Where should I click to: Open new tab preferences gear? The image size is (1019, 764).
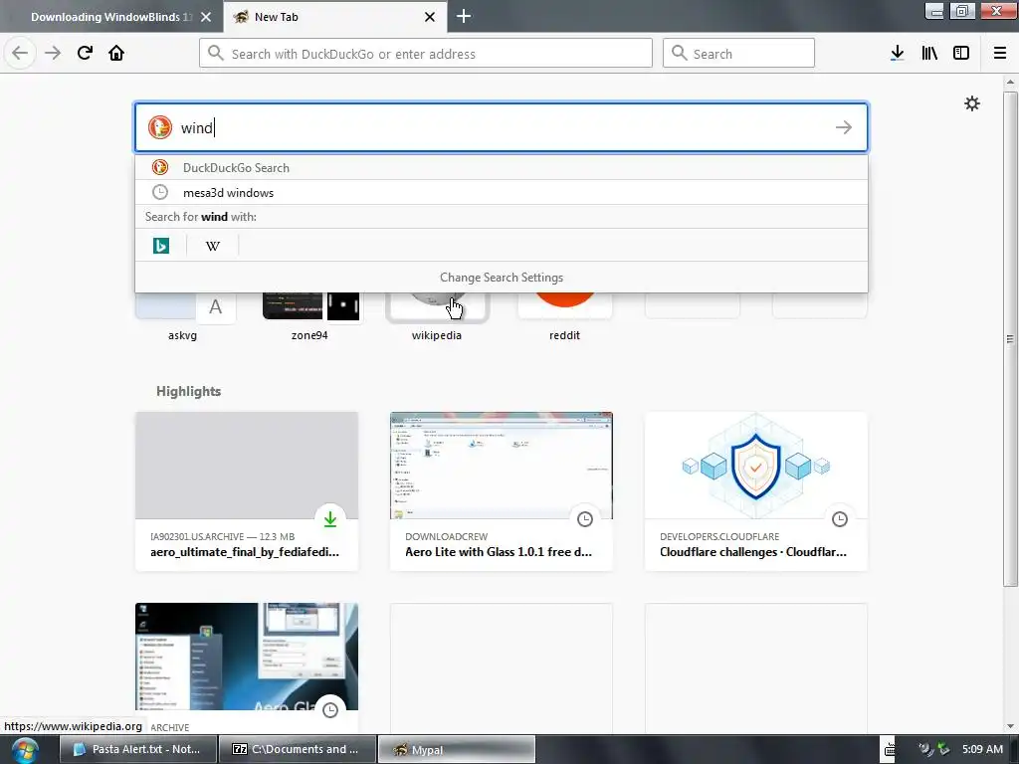(x=971, y=103)
